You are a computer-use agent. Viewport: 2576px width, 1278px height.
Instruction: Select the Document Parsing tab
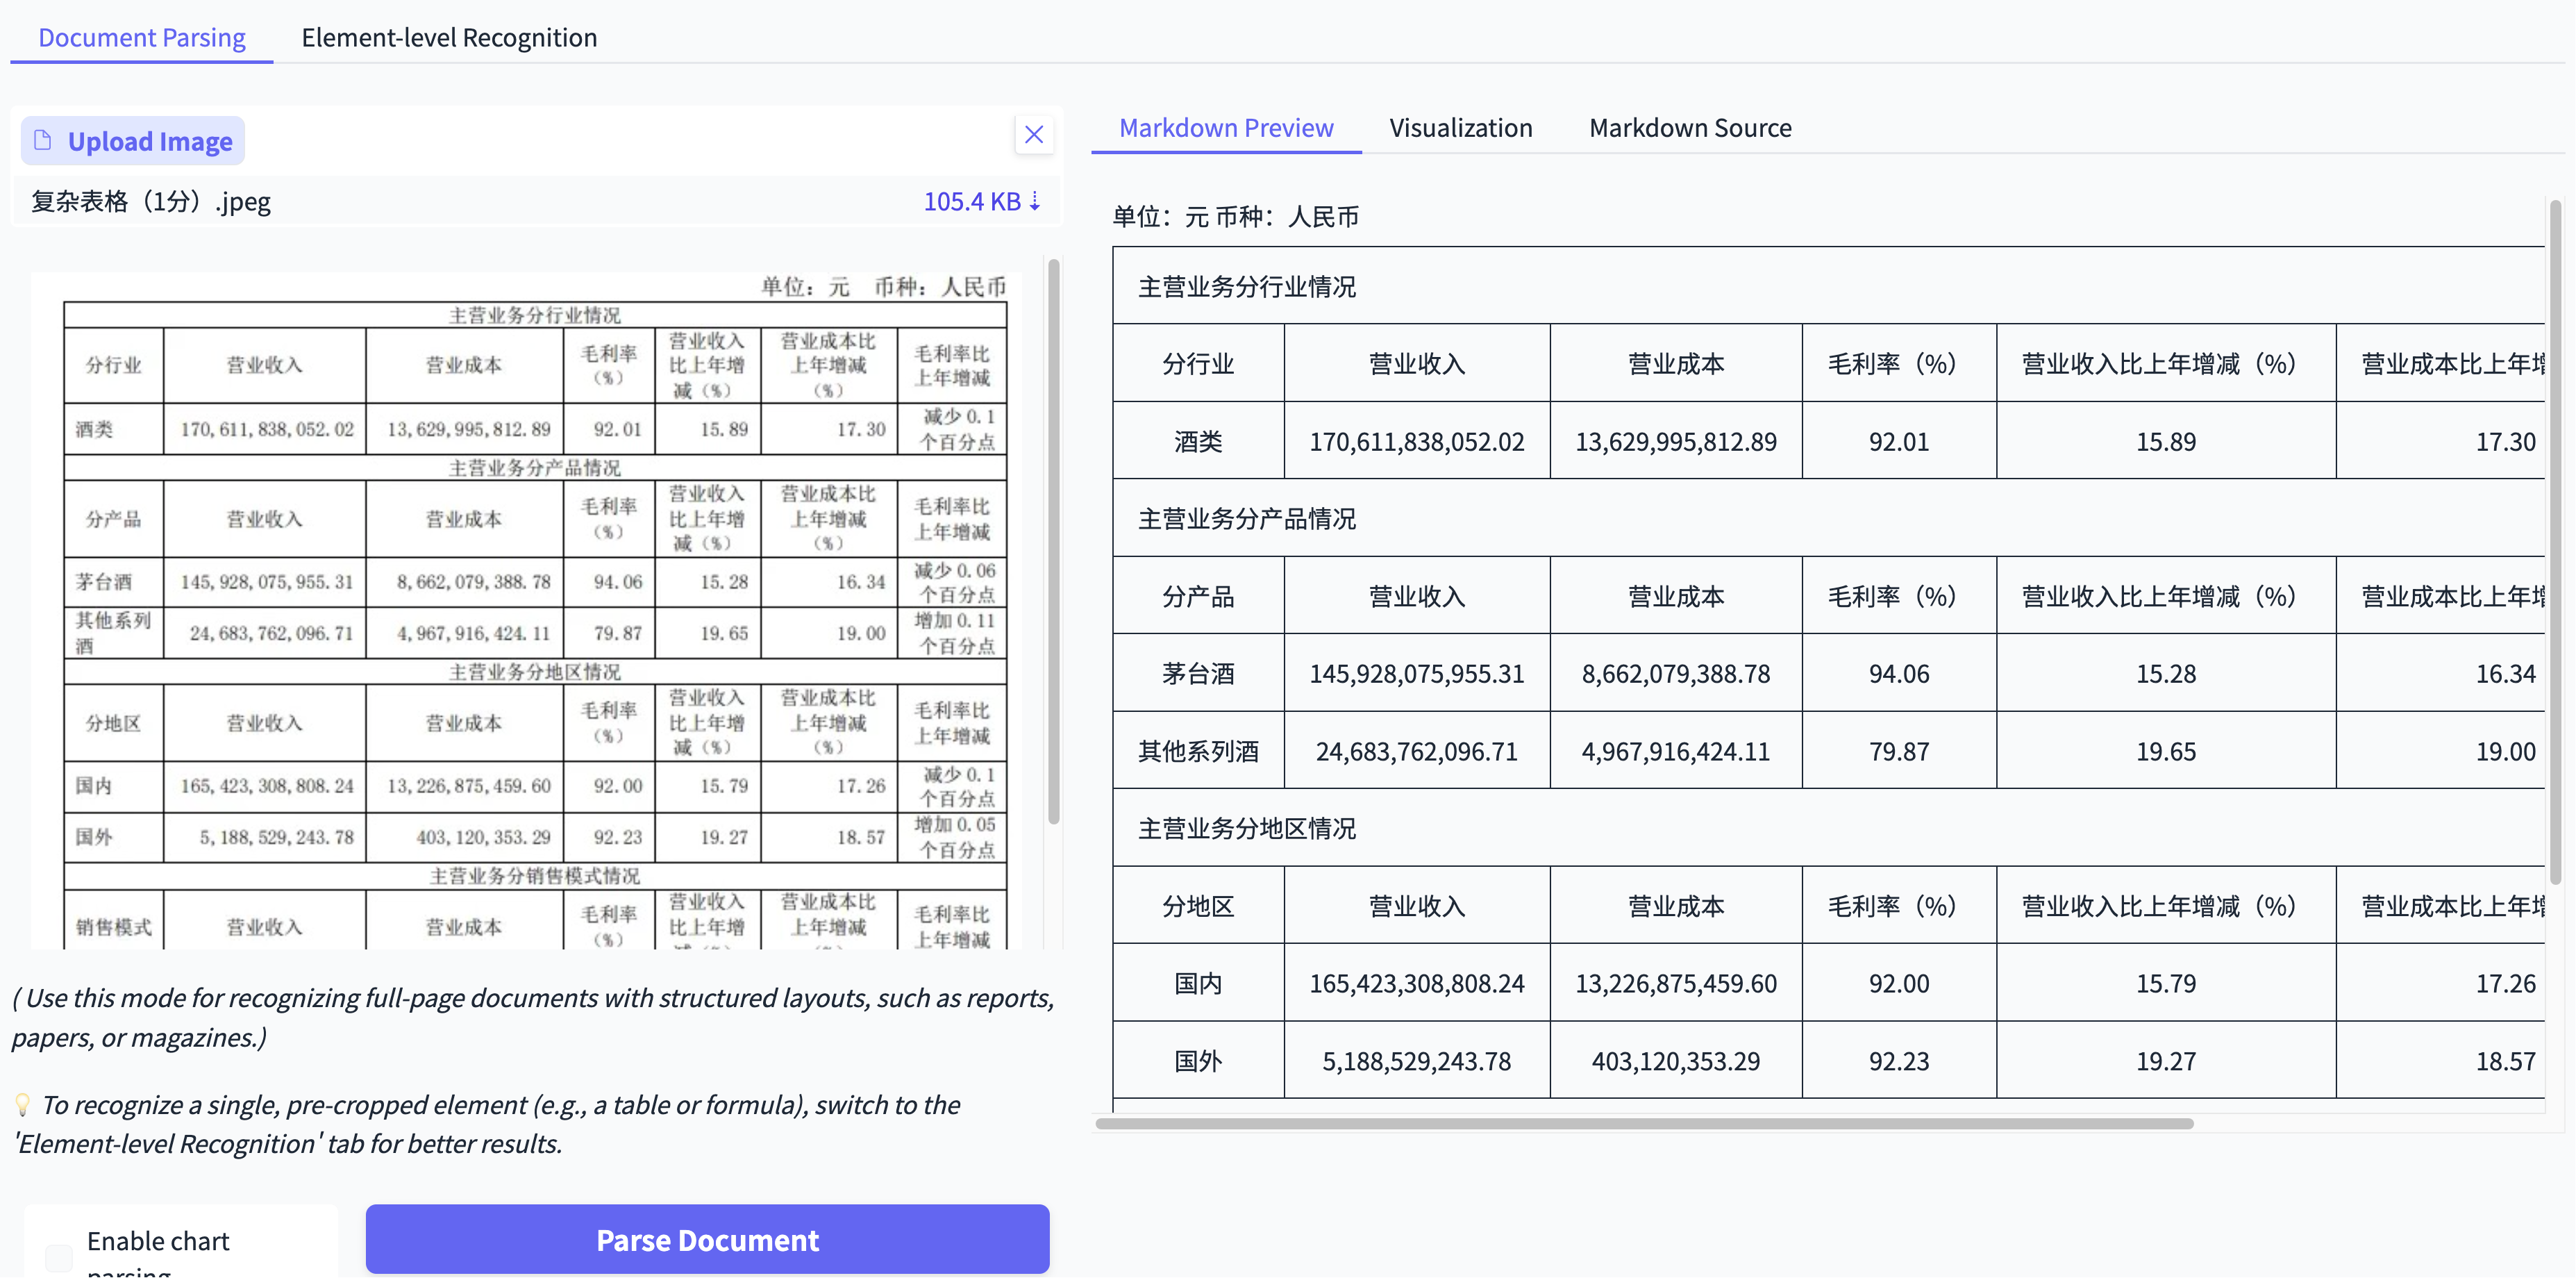[x=141, y=38]
